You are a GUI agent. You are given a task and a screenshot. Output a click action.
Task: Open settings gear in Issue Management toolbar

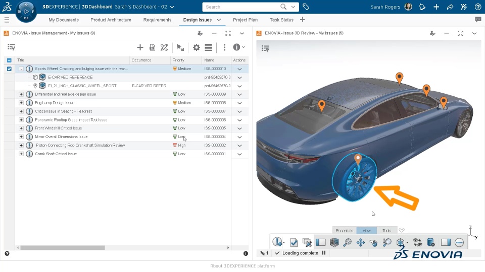click(x=196, y=47)
